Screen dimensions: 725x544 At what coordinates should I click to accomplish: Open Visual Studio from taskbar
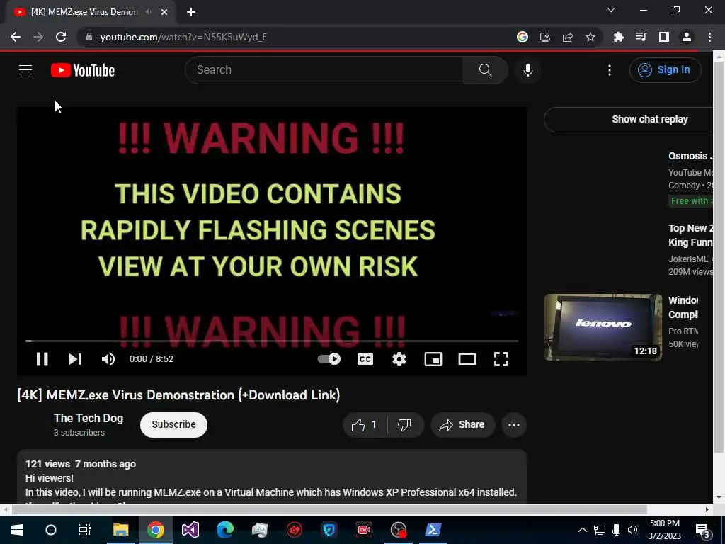(x=190, y=530)
